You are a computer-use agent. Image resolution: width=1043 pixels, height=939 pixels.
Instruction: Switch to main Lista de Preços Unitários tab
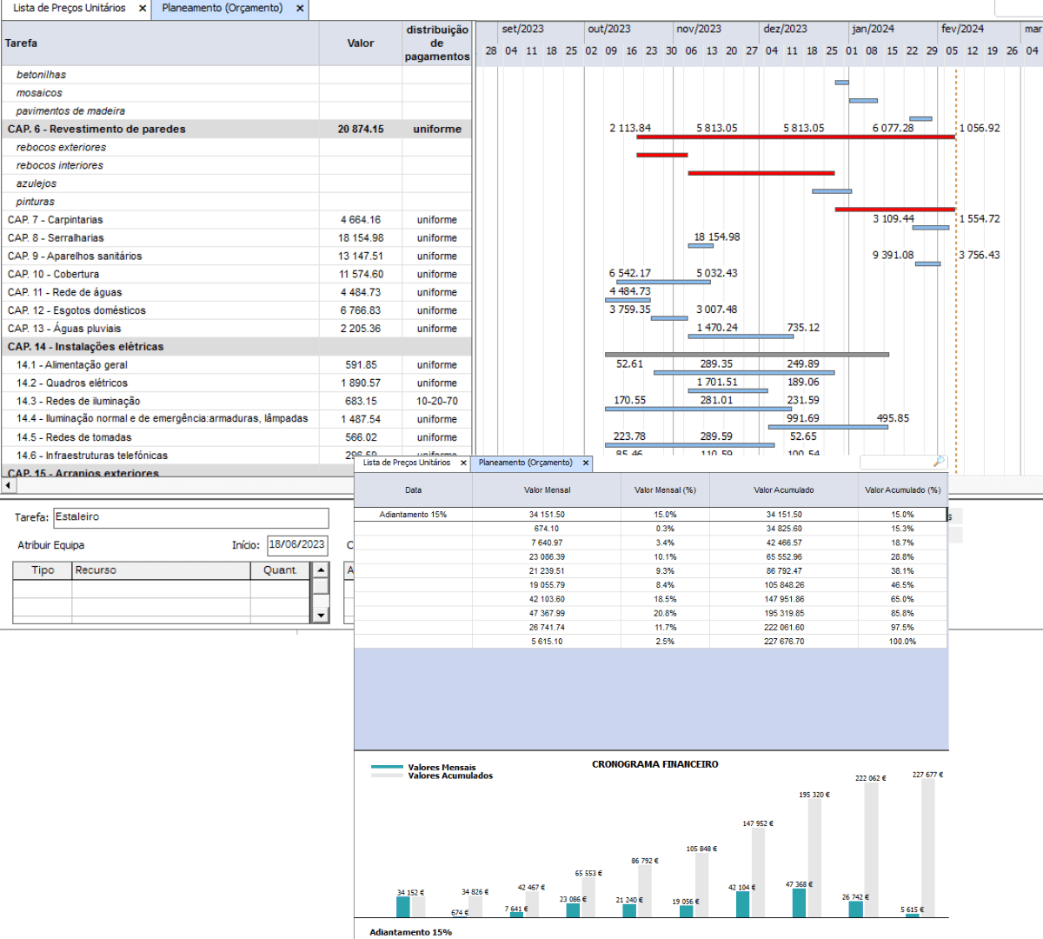(x=69, y=9)
